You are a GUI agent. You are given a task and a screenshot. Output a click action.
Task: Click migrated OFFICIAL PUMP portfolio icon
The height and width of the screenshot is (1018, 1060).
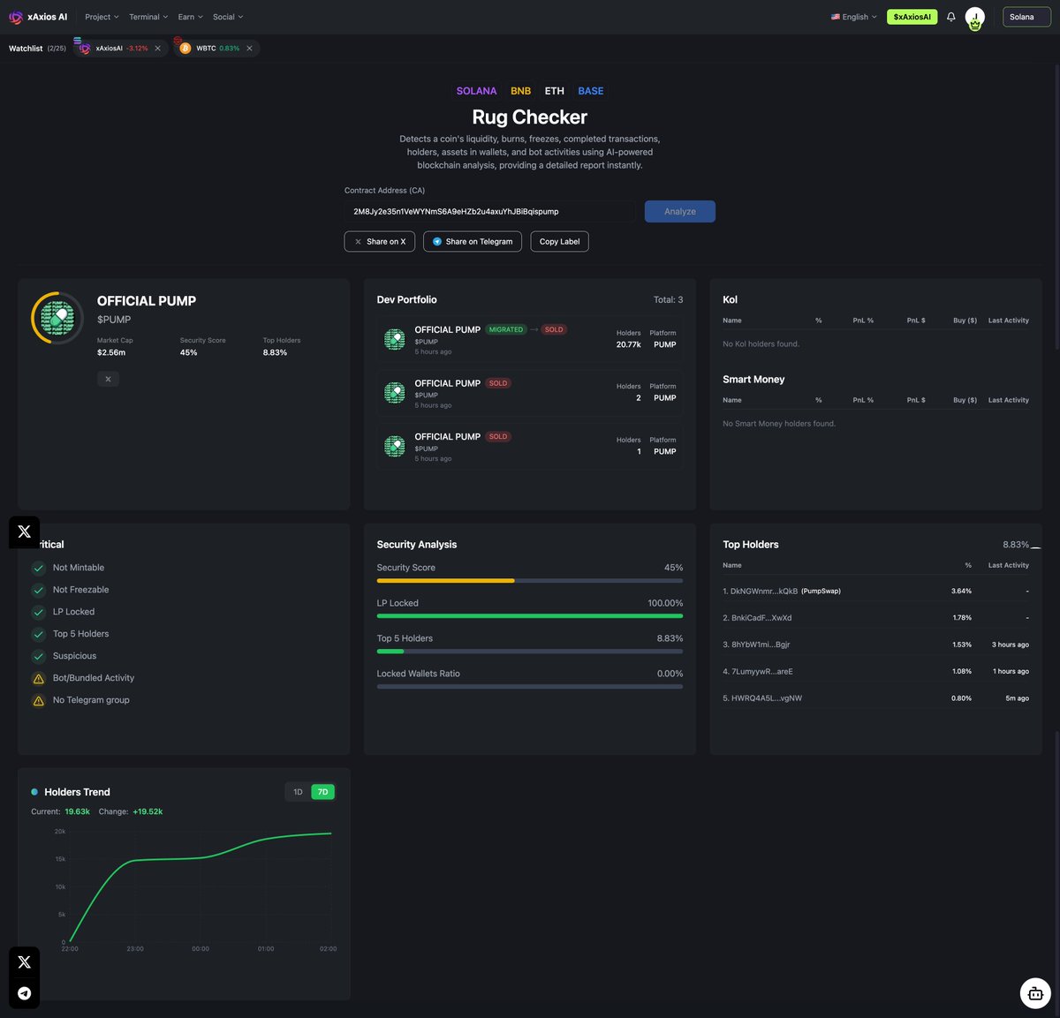coord(395,339)
